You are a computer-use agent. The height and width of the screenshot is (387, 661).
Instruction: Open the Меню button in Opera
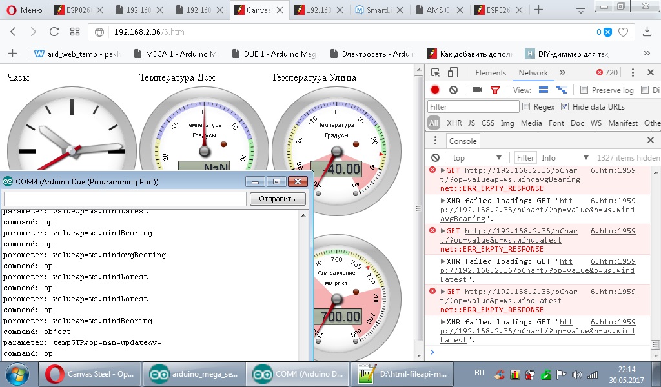pyautogui.click(x=25, y=10)
